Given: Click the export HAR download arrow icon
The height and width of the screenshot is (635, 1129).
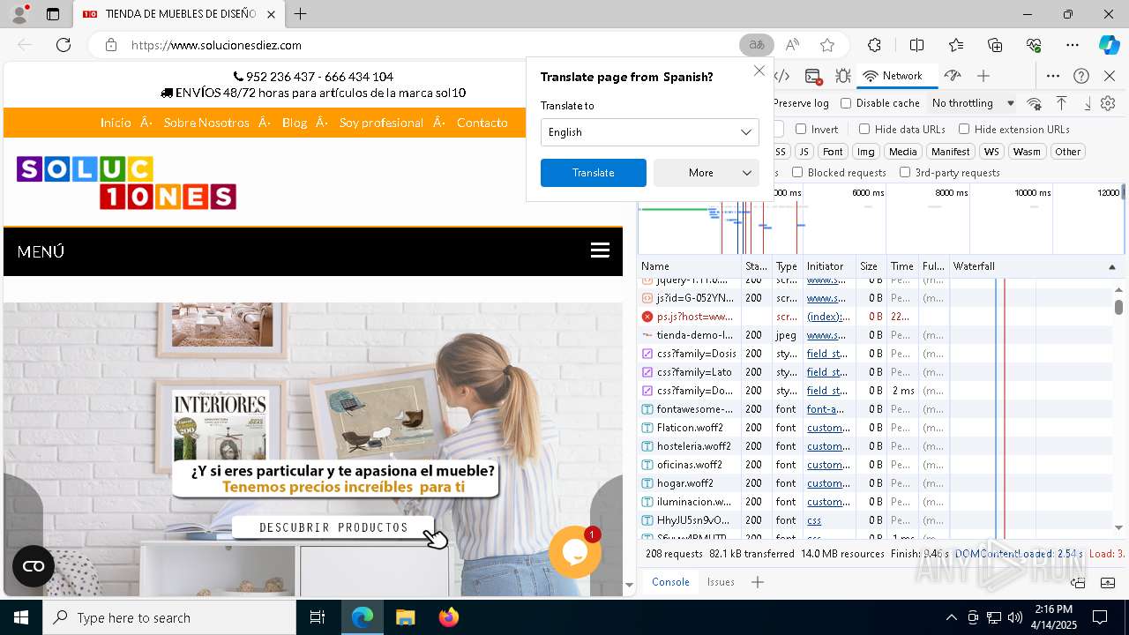Looking at the screenshot, I should [x=1087, y=103].
